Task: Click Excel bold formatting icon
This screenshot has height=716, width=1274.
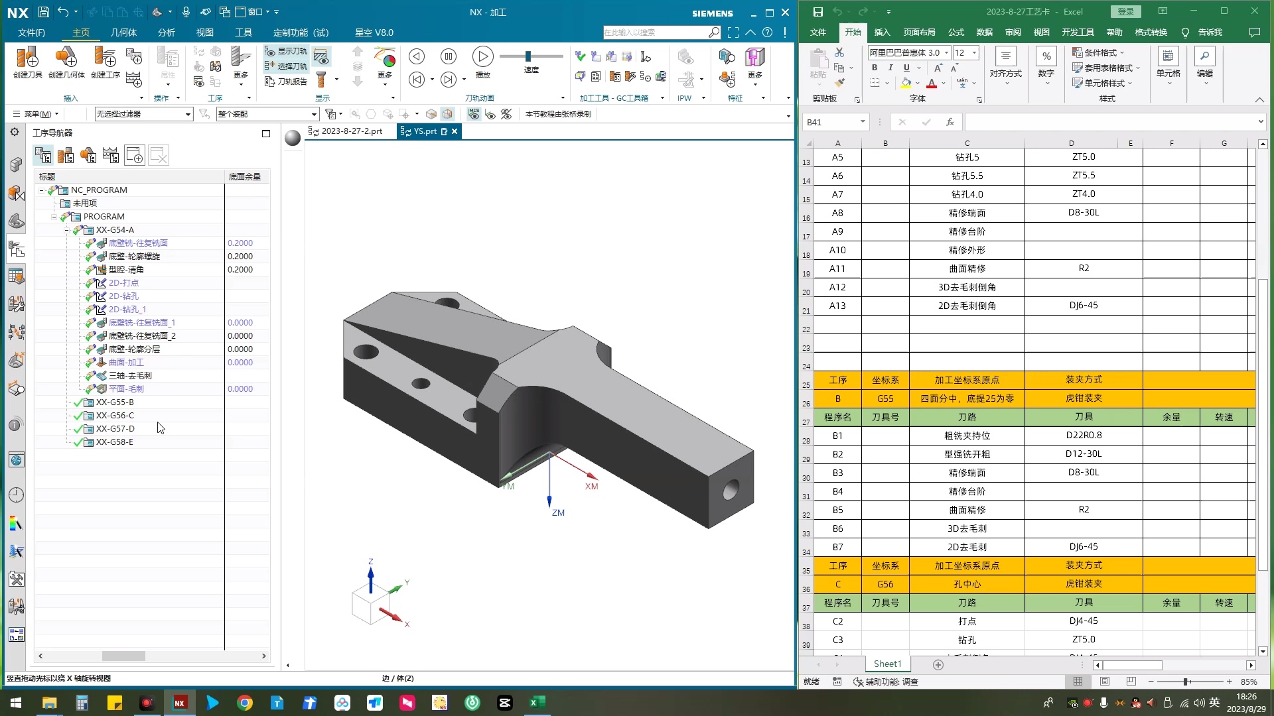Action: point(875,68)
